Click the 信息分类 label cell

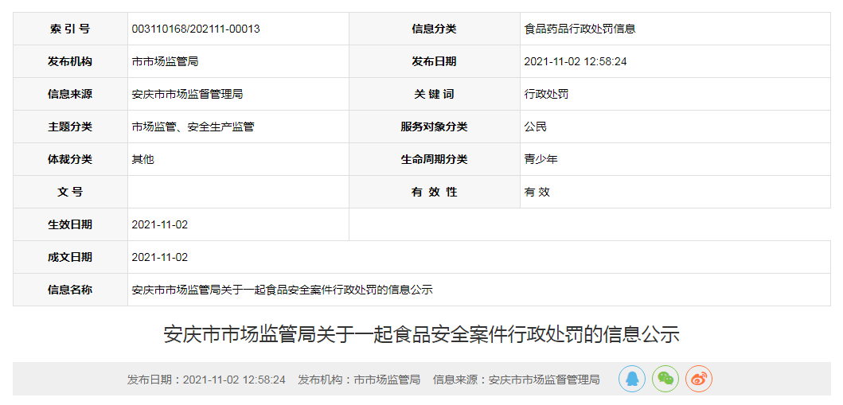click(x=435, y=29)
